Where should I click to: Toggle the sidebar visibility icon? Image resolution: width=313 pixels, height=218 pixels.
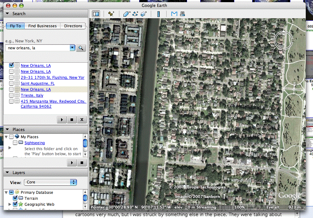pos(96,14)
